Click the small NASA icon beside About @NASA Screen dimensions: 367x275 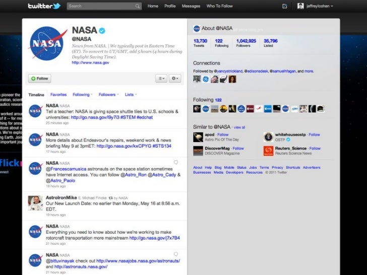click(x=197, y=29)
